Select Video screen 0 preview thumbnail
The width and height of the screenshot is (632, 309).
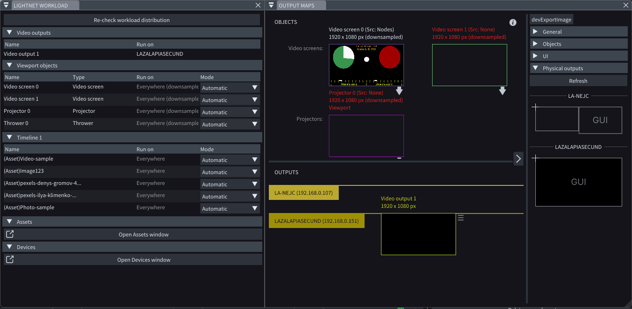pos(366,65)
